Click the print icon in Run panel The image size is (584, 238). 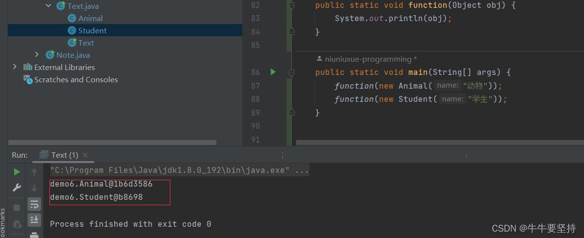(34, 235)
